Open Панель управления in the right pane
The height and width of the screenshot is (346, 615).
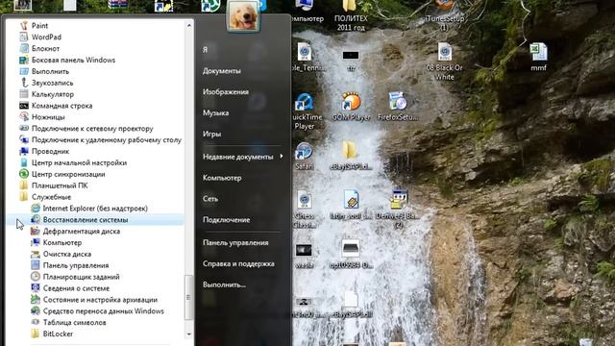235,243
